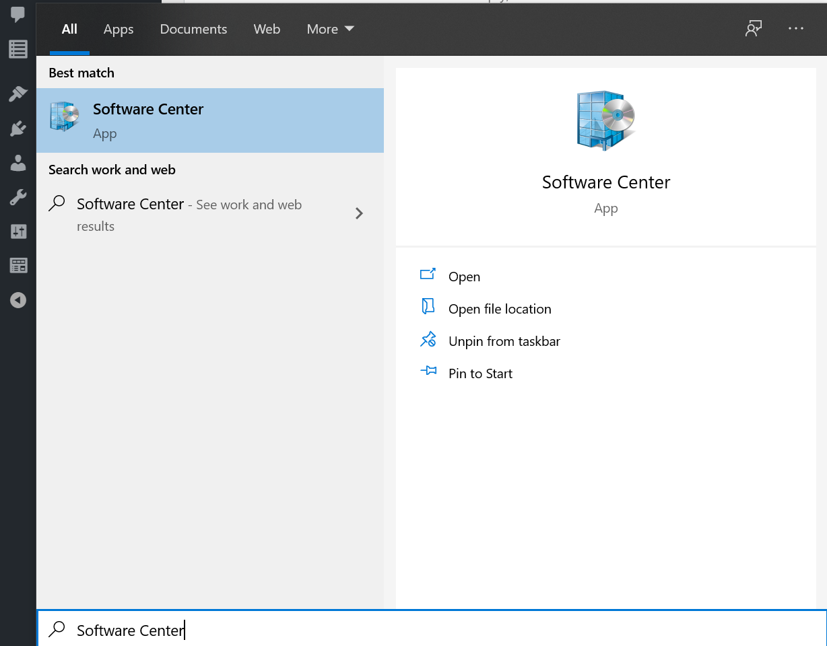Click the wrench settings icon in the sidebar

pyautogui.click(x=17, y=196)
